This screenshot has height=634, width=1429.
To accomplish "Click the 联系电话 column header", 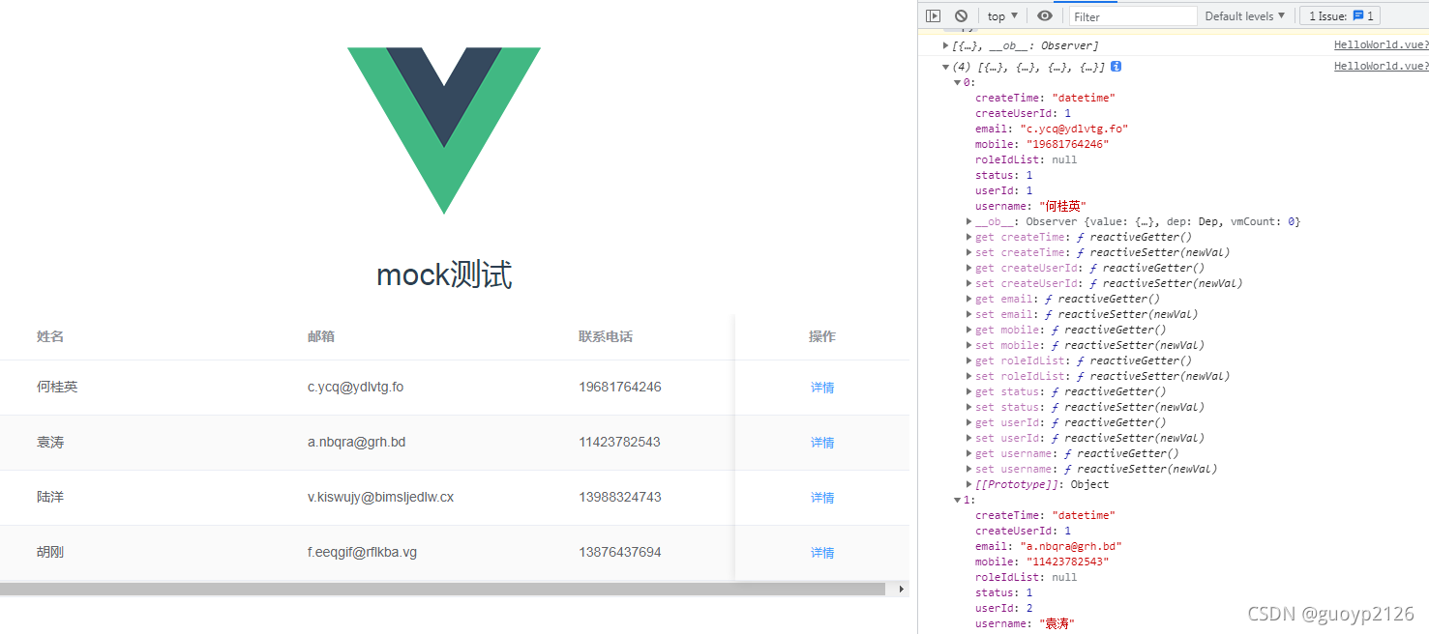I will point(606,336).
